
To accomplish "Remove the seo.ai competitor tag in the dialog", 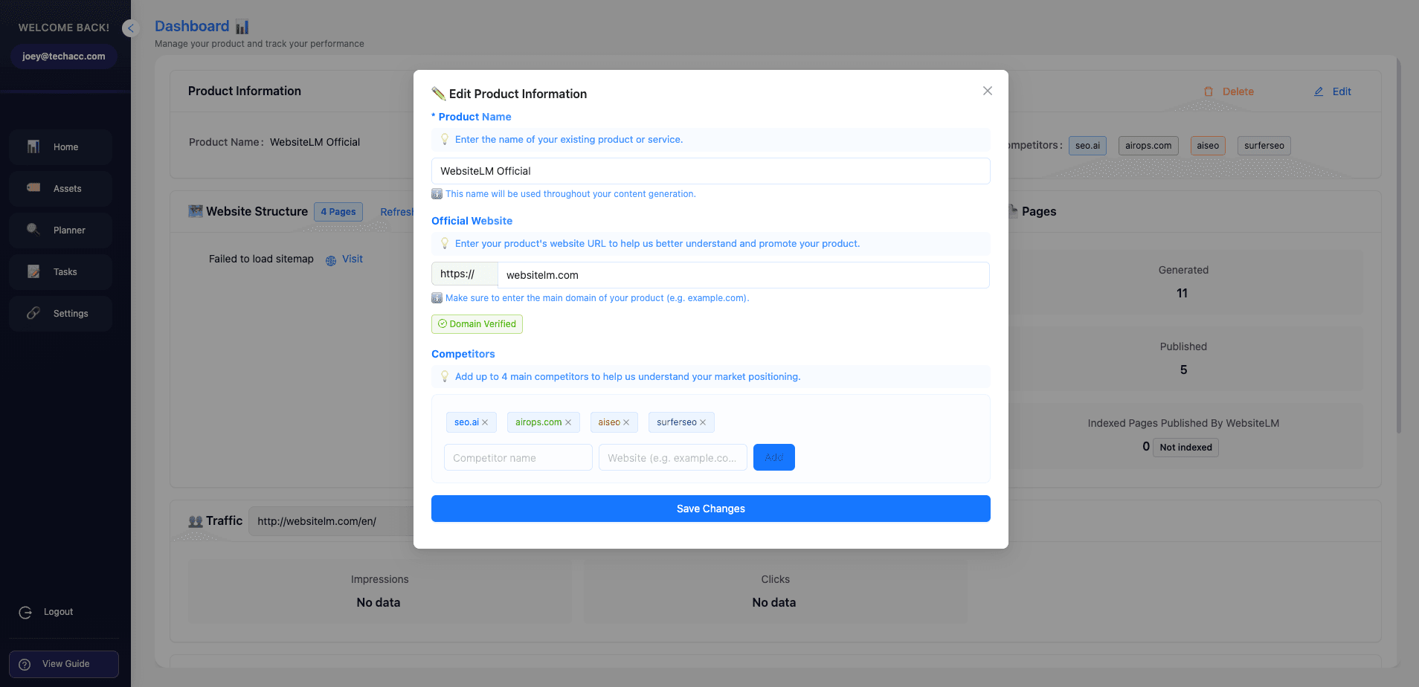I will (x=485, y=422).
